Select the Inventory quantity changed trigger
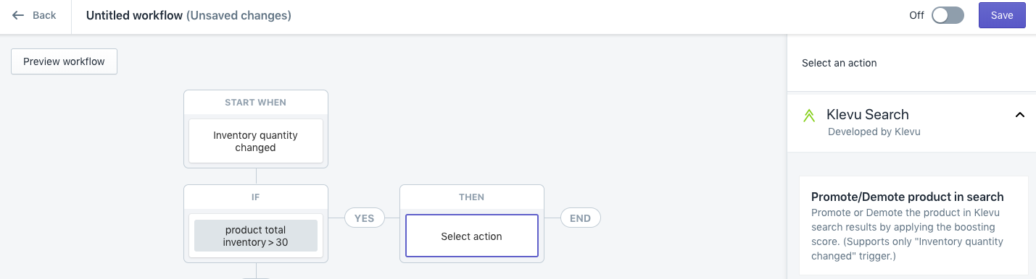The width and height of the screenshot is (1036, 279). click(256, 141)
